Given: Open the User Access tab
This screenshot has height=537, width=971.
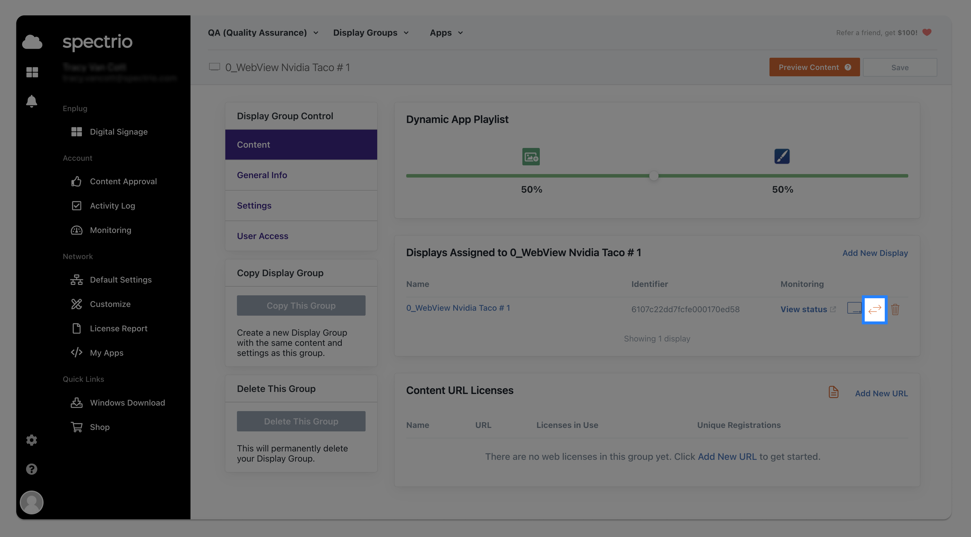Looking at the screenshot, I should point(301,236).
